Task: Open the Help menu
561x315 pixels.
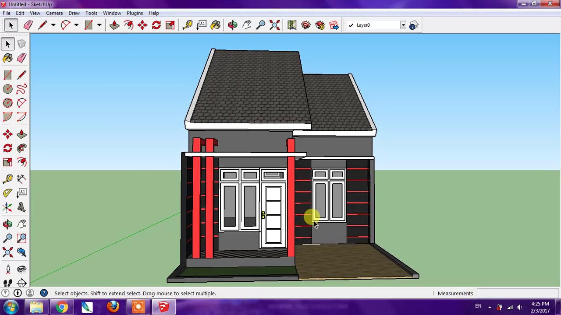Action: (153, 13)
